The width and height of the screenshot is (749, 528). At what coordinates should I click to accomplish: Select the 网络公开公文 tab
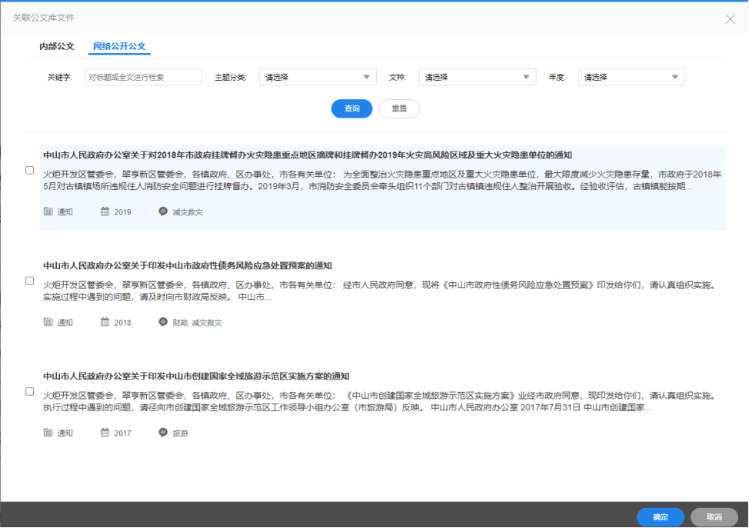tap(119, 46)
